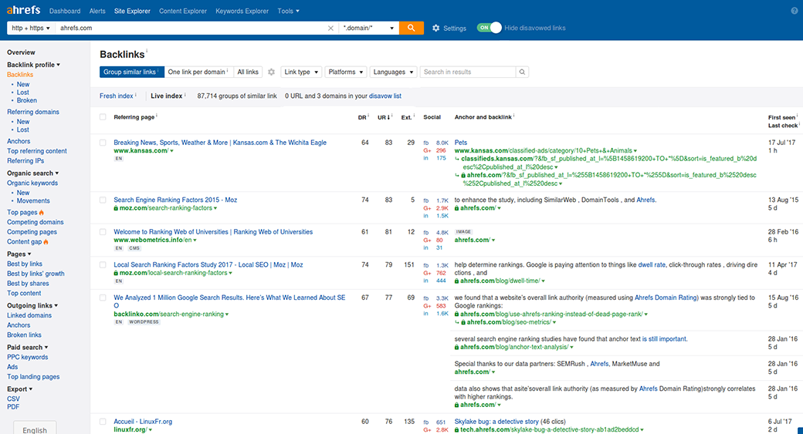
Task: Expand the Link type filter dropdown
Action: coord(301,72)
